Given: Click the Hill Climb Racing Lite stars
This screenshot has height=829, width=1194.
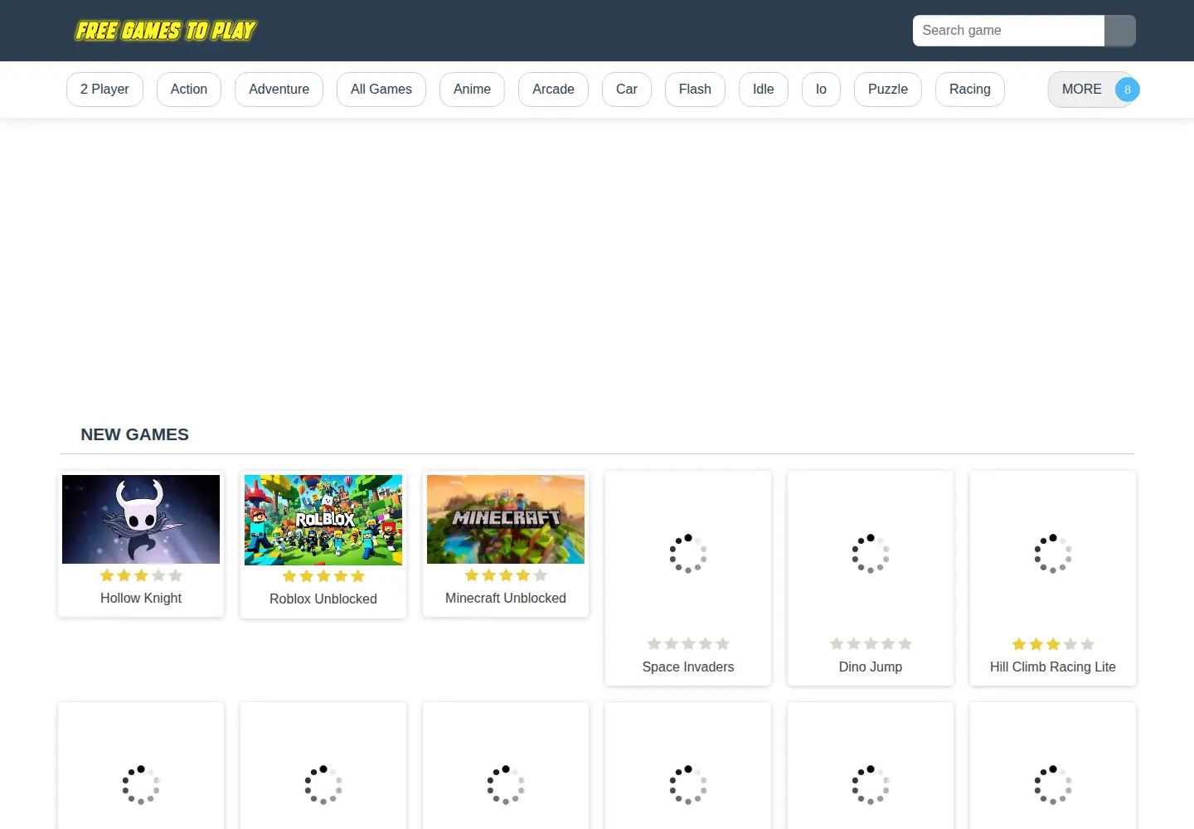Looking at the screenshot, I should coord(1053,644).
